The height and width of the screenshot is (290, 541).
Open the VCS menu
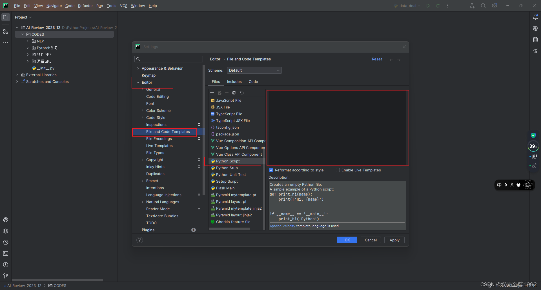(124, 6)
